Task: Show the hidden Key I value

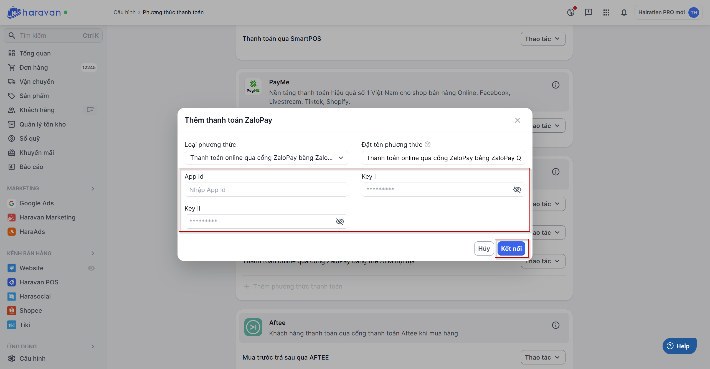Action: pyautogui.click(x=517, y=190)
